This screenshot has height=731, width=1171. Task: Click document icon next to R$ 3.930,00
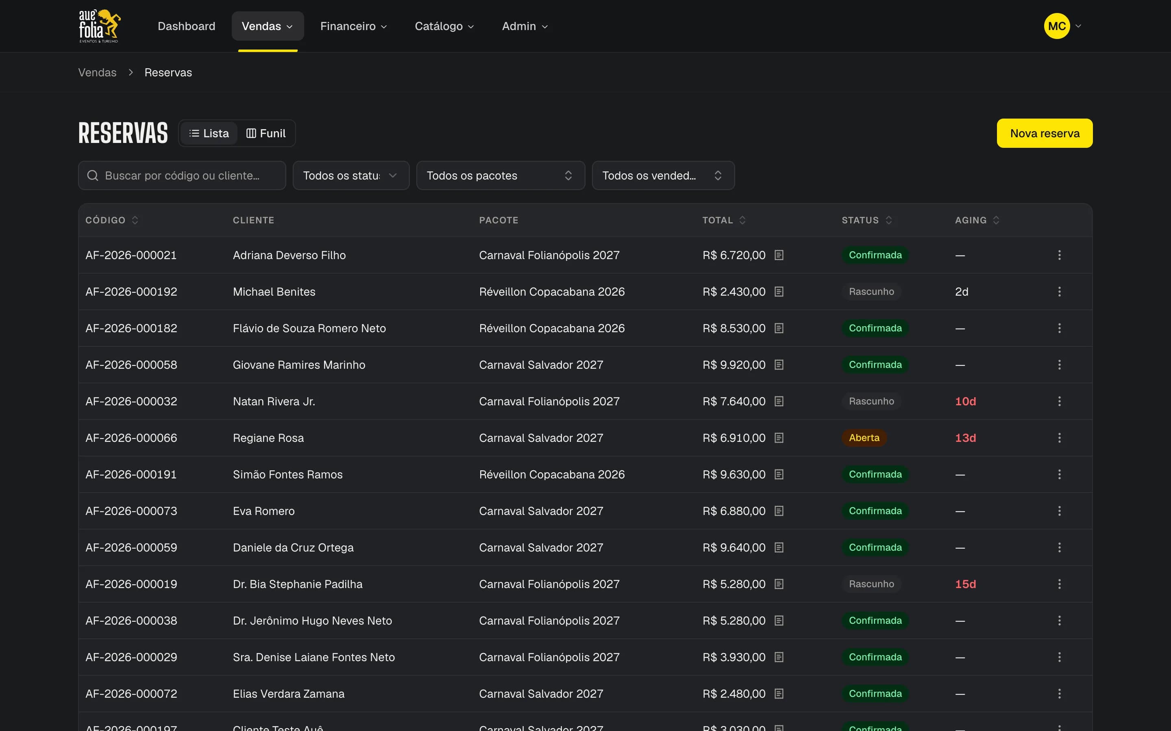[779, 657]
